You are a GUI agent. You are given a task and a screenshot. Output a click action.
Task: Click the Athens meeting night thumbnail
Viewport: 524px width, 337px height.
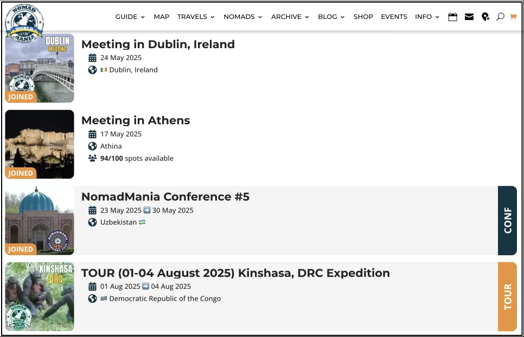tap(40, 144)
